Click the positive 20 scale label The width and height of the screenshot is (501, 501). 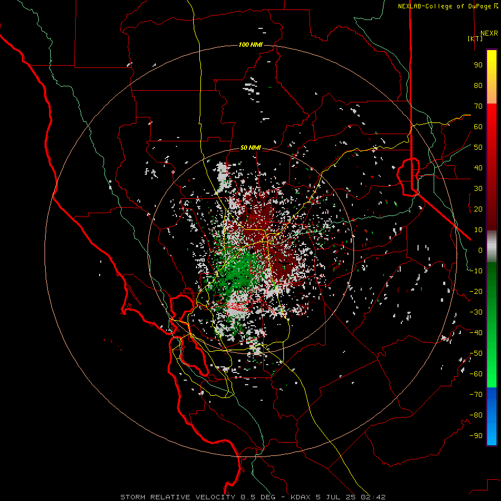[478, 209]
